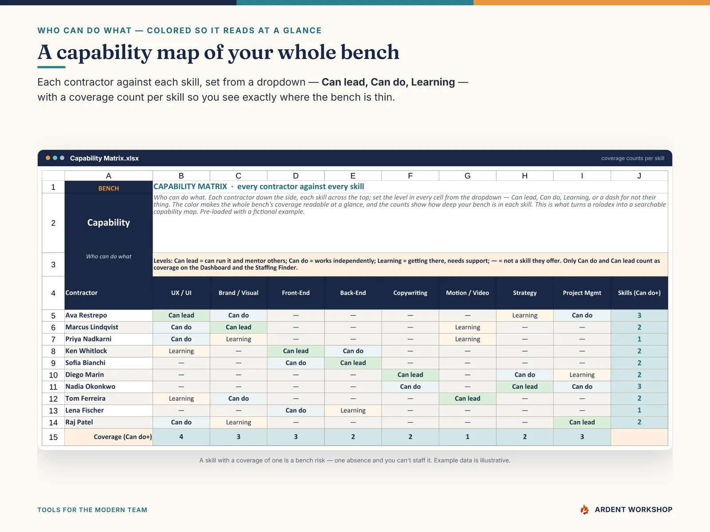Click the Back-End column heading
Viewport: 710px width, 532px height.
coord(353,293)
